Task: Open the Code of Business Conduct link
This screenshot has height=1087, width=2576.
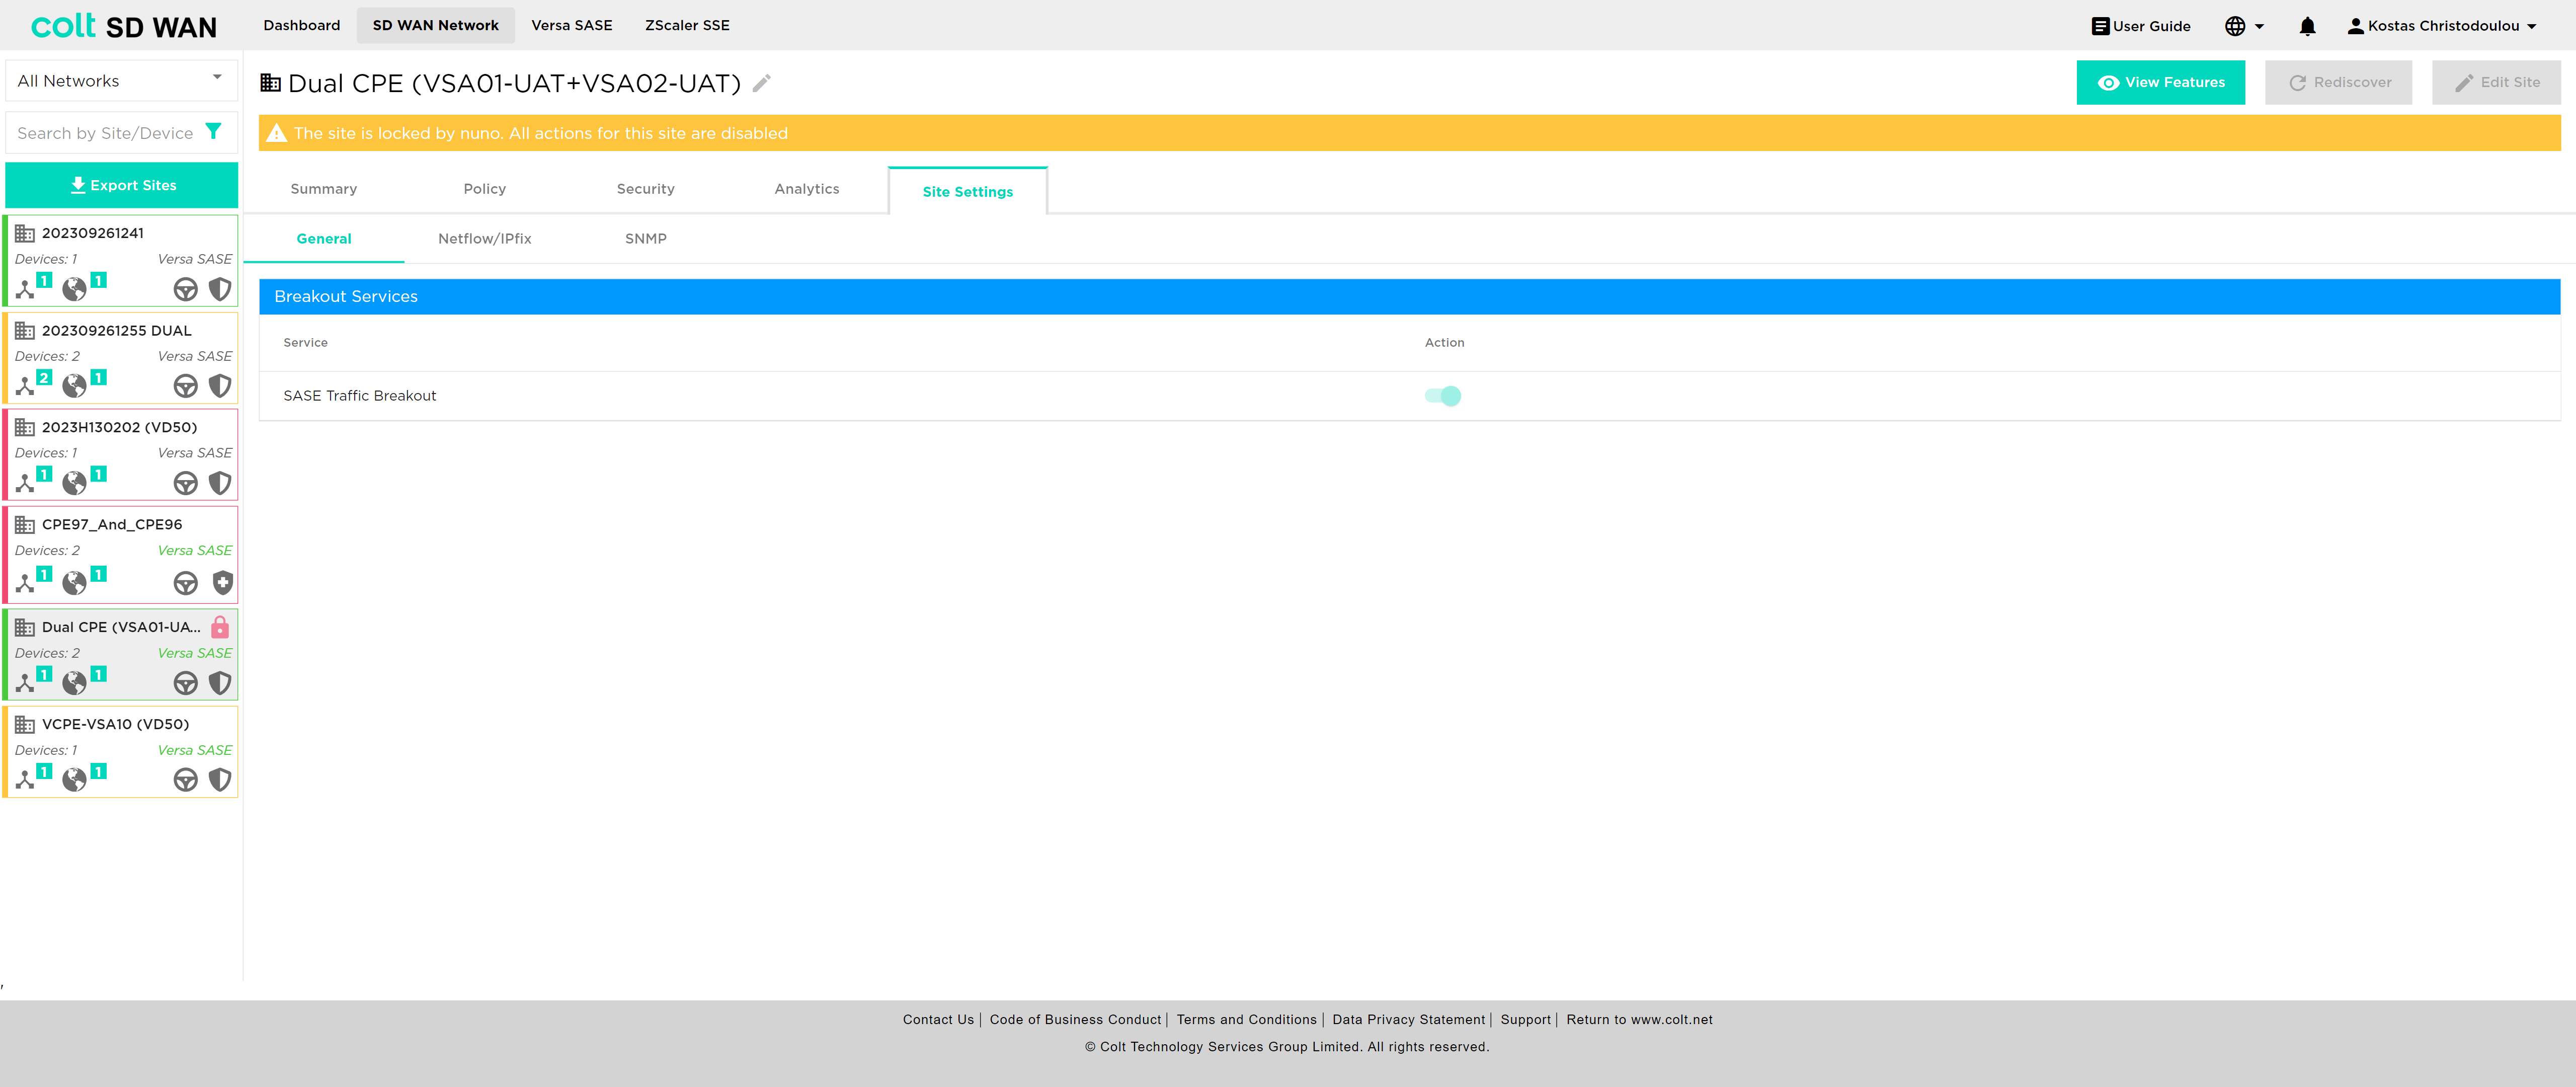Action: pos(1075,1020)
